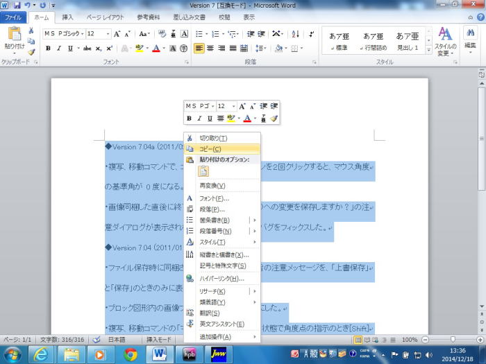Open the font name dropdown in the ribbon
The width and height of the screenshot is (486, 364).
[x=83, y=34]
